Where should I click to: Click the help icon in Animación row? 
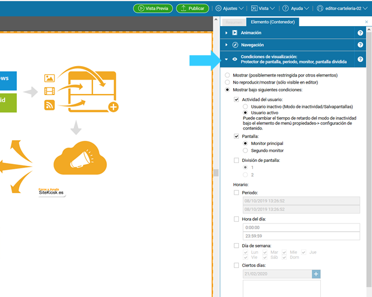pyautogui.click(x=360, y=33)
